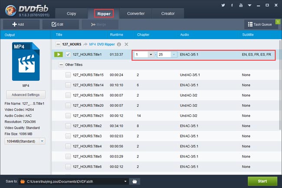Collapse the Other Titles group
The image size is (282, 188).
(x=61, y=65)
